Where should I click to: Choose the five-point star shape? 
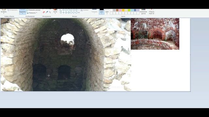66,12
